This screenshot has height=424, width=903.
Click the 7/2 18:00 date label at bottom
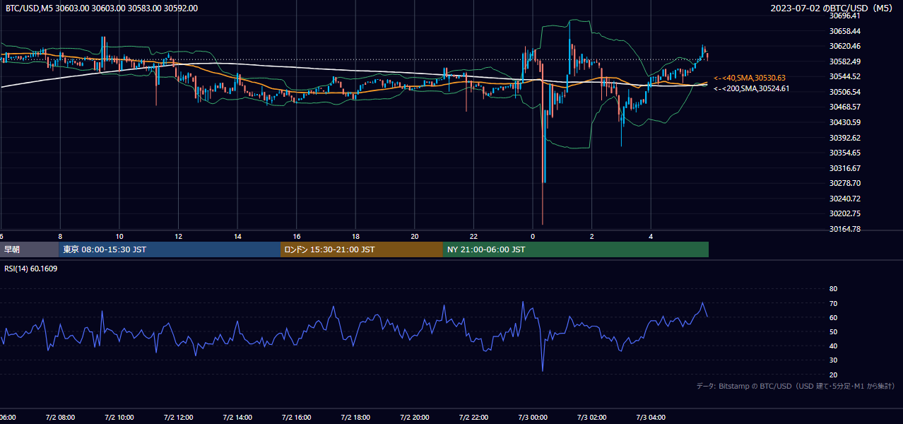[x=356, y=418]
